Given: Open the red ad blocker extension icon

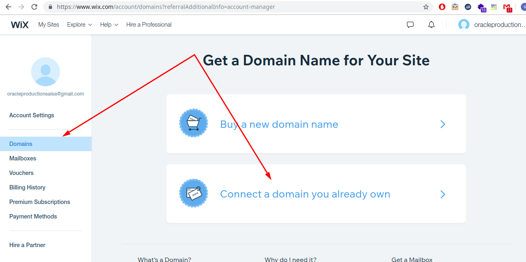Looking at the screenshot, I should [x=442, y=7].
